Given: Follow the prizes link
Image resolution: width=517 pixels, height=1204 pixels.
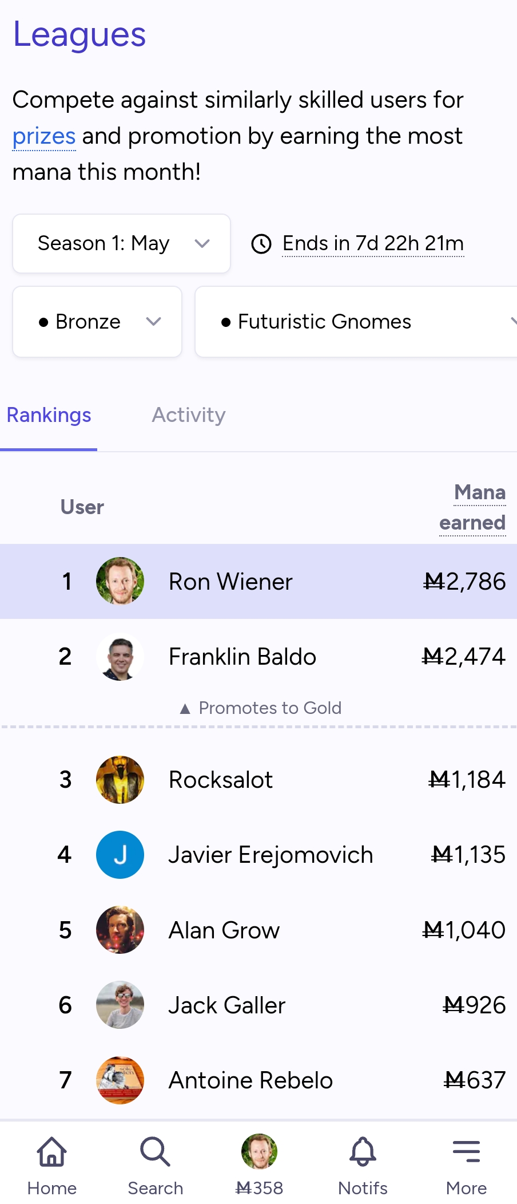Looking at the screenshot, I should [44, 136].
